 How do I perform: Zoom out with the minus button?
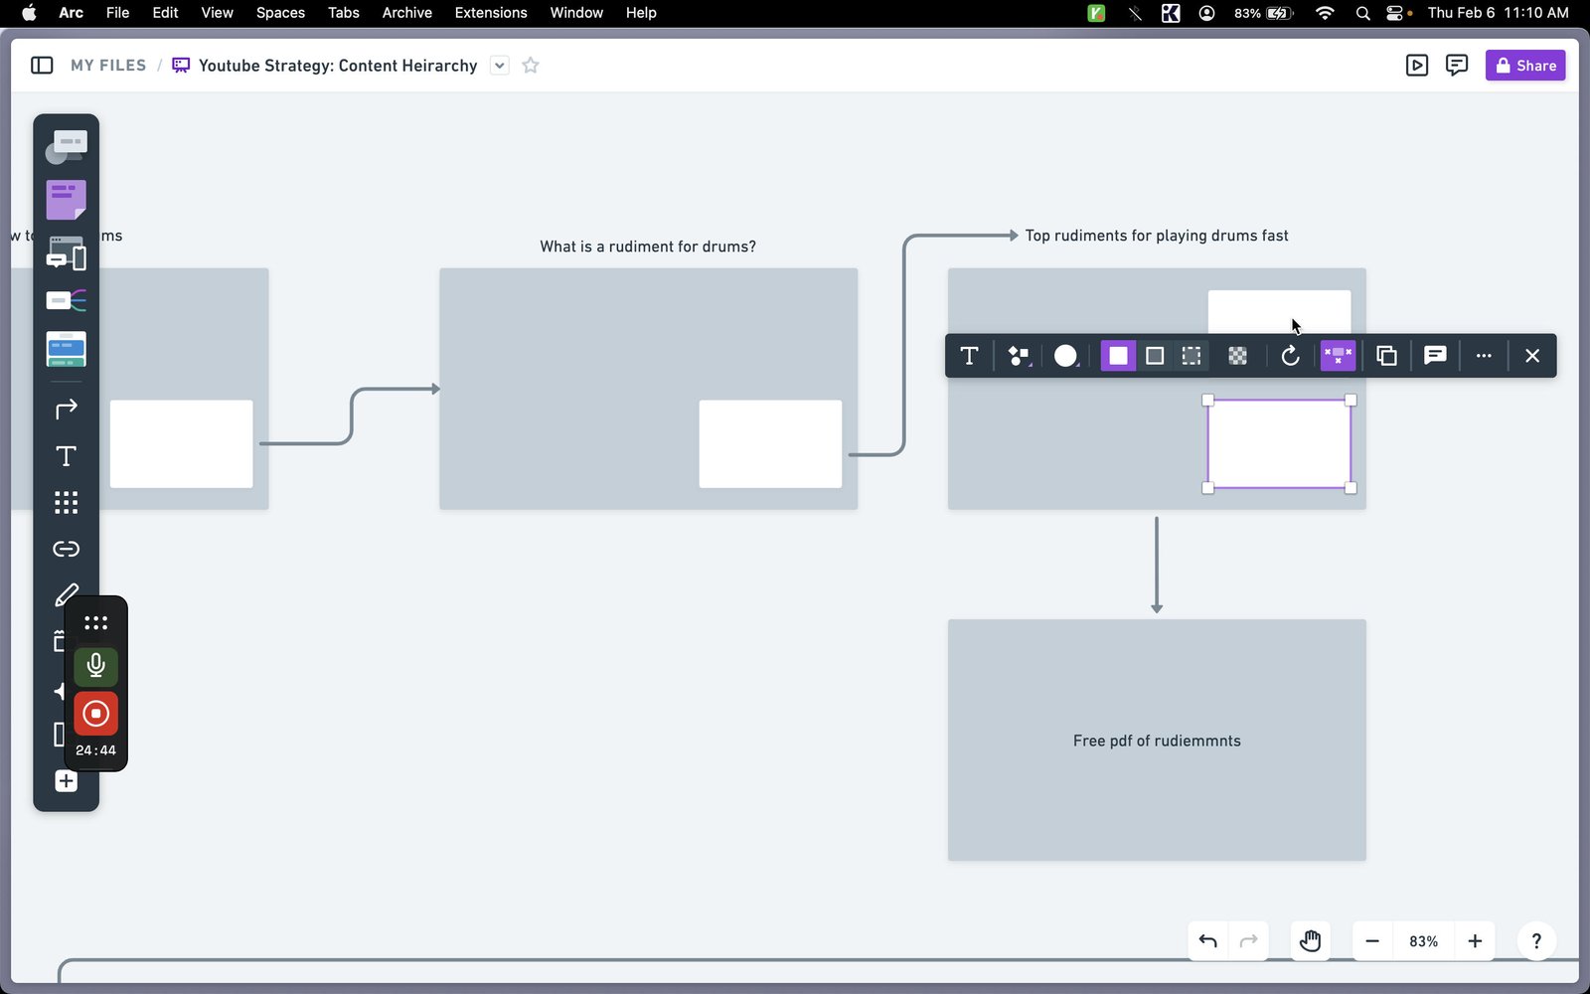pos(1372,941)
